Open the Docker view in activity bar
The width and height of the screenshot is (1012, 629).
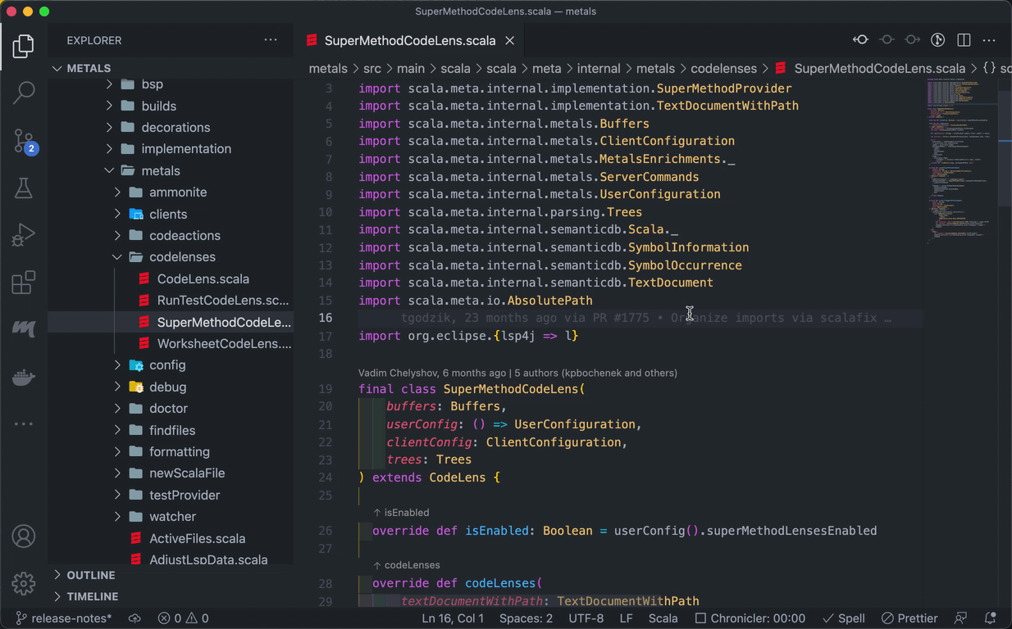point(24,377)
